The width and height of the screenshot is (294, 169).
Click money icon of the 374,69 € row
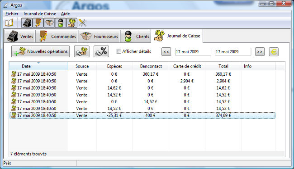14,115
